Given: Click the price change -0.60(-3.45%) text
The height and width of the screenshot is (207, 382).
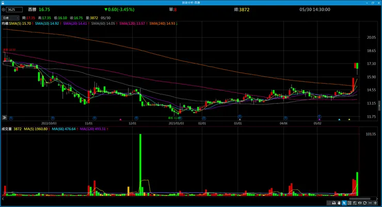Looking at the screenshot, I should click(x=120, y=9).
